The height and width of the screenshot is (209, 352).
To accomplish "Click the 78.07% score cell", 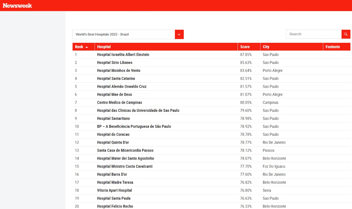I will 246,158.
